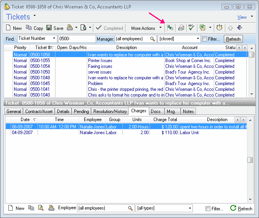Screen dimensions: 259x218
Task: Click the View link at top right
Action: coord(242,17)
